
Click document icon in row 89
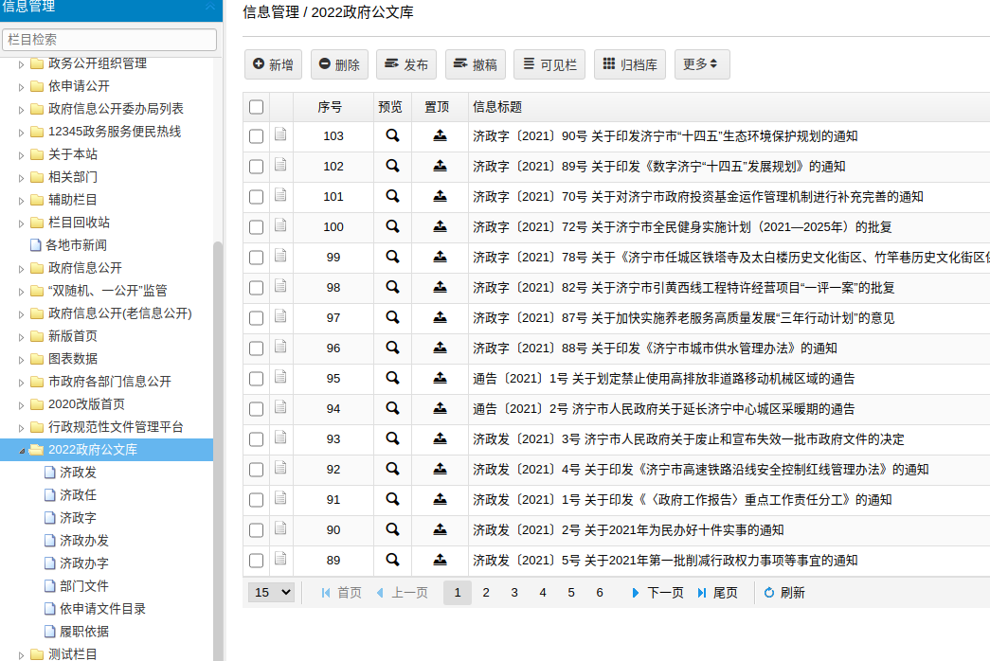(x=281, y=558)
